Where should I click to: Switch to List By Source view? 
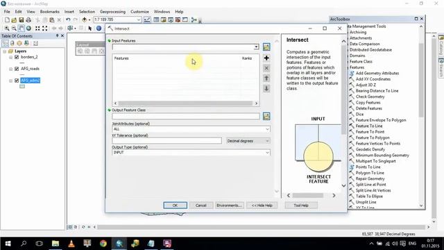[12, 43]
